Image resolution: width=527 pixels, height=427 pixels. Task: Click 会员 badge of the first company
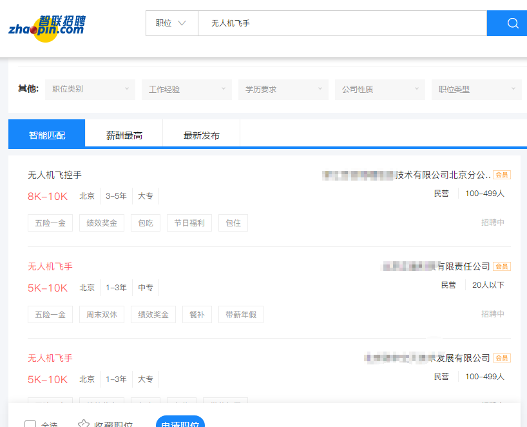pyautogui.click(x=502, y=175)
